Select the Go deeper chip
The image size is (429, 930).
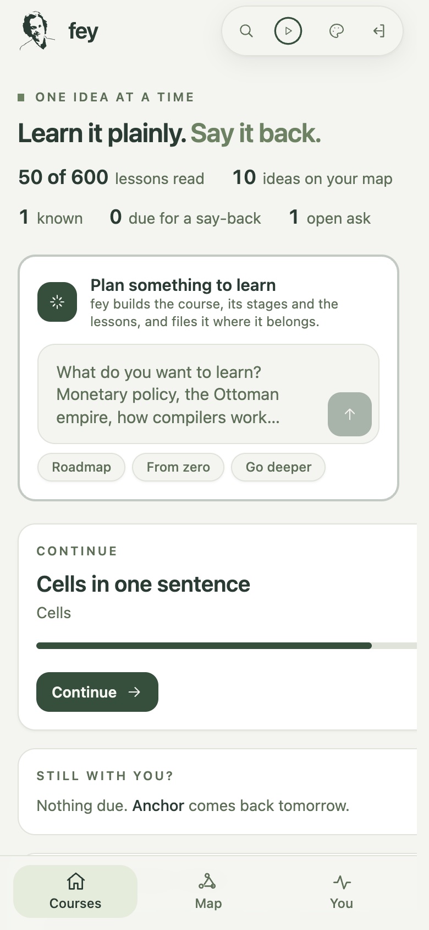click(278, 467)
